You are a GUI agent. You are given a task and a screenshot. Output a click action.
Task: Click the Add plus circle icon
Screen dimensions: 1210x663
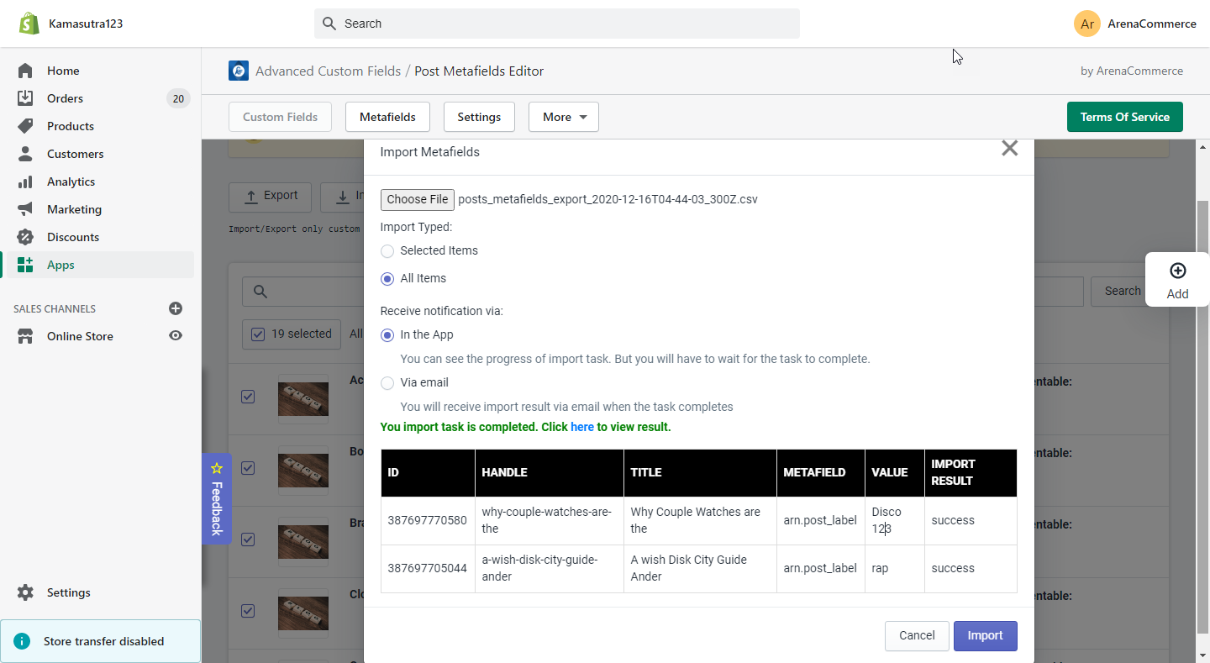1178,271
